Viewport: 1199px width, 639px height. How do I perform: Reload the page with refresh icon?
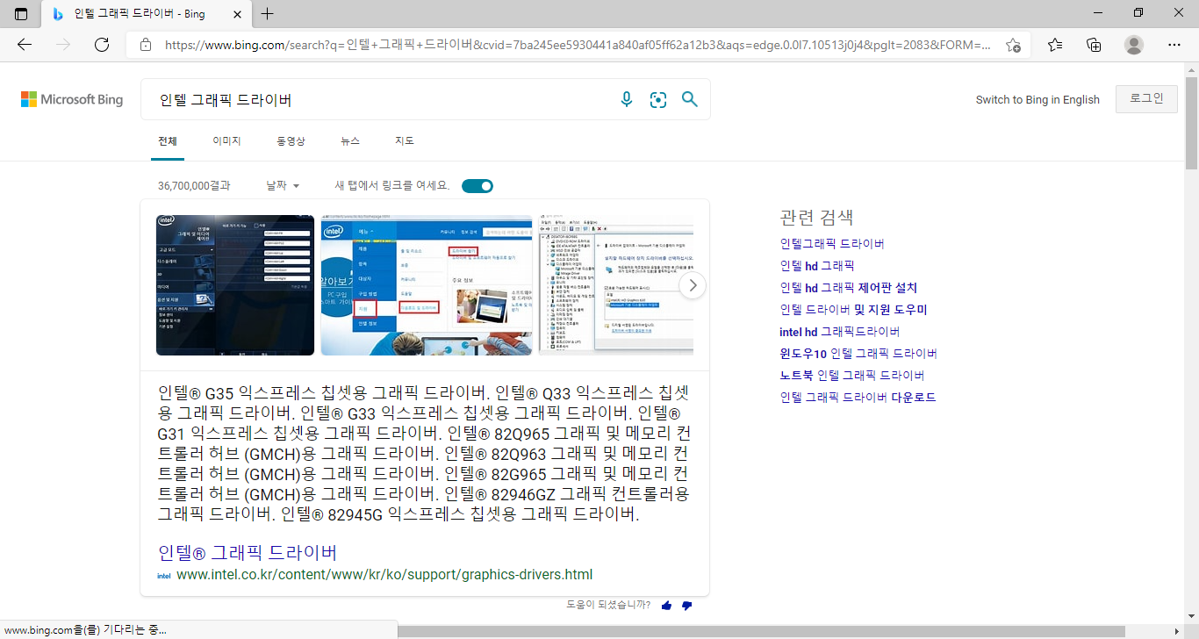pyautogui.click(x=102, y=45)
